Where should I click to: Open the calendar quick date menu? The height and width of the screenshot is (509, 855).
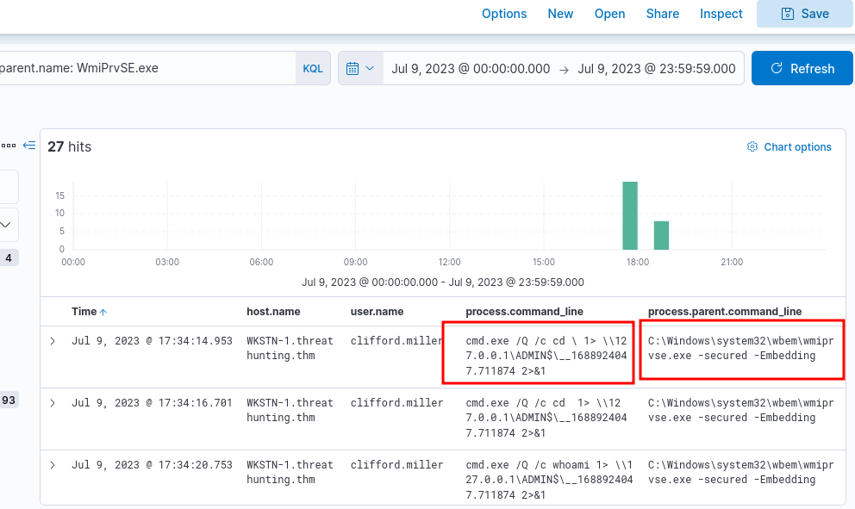(361, 68)
